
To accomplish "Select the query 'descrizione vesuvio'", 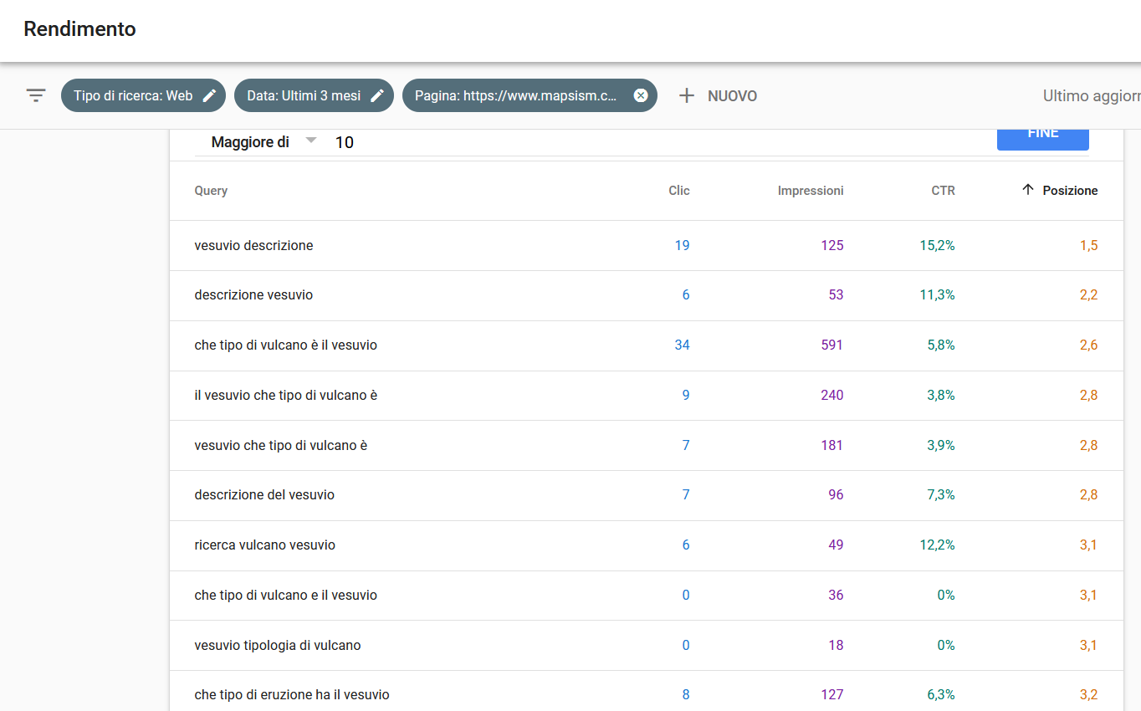I will 253,294.
